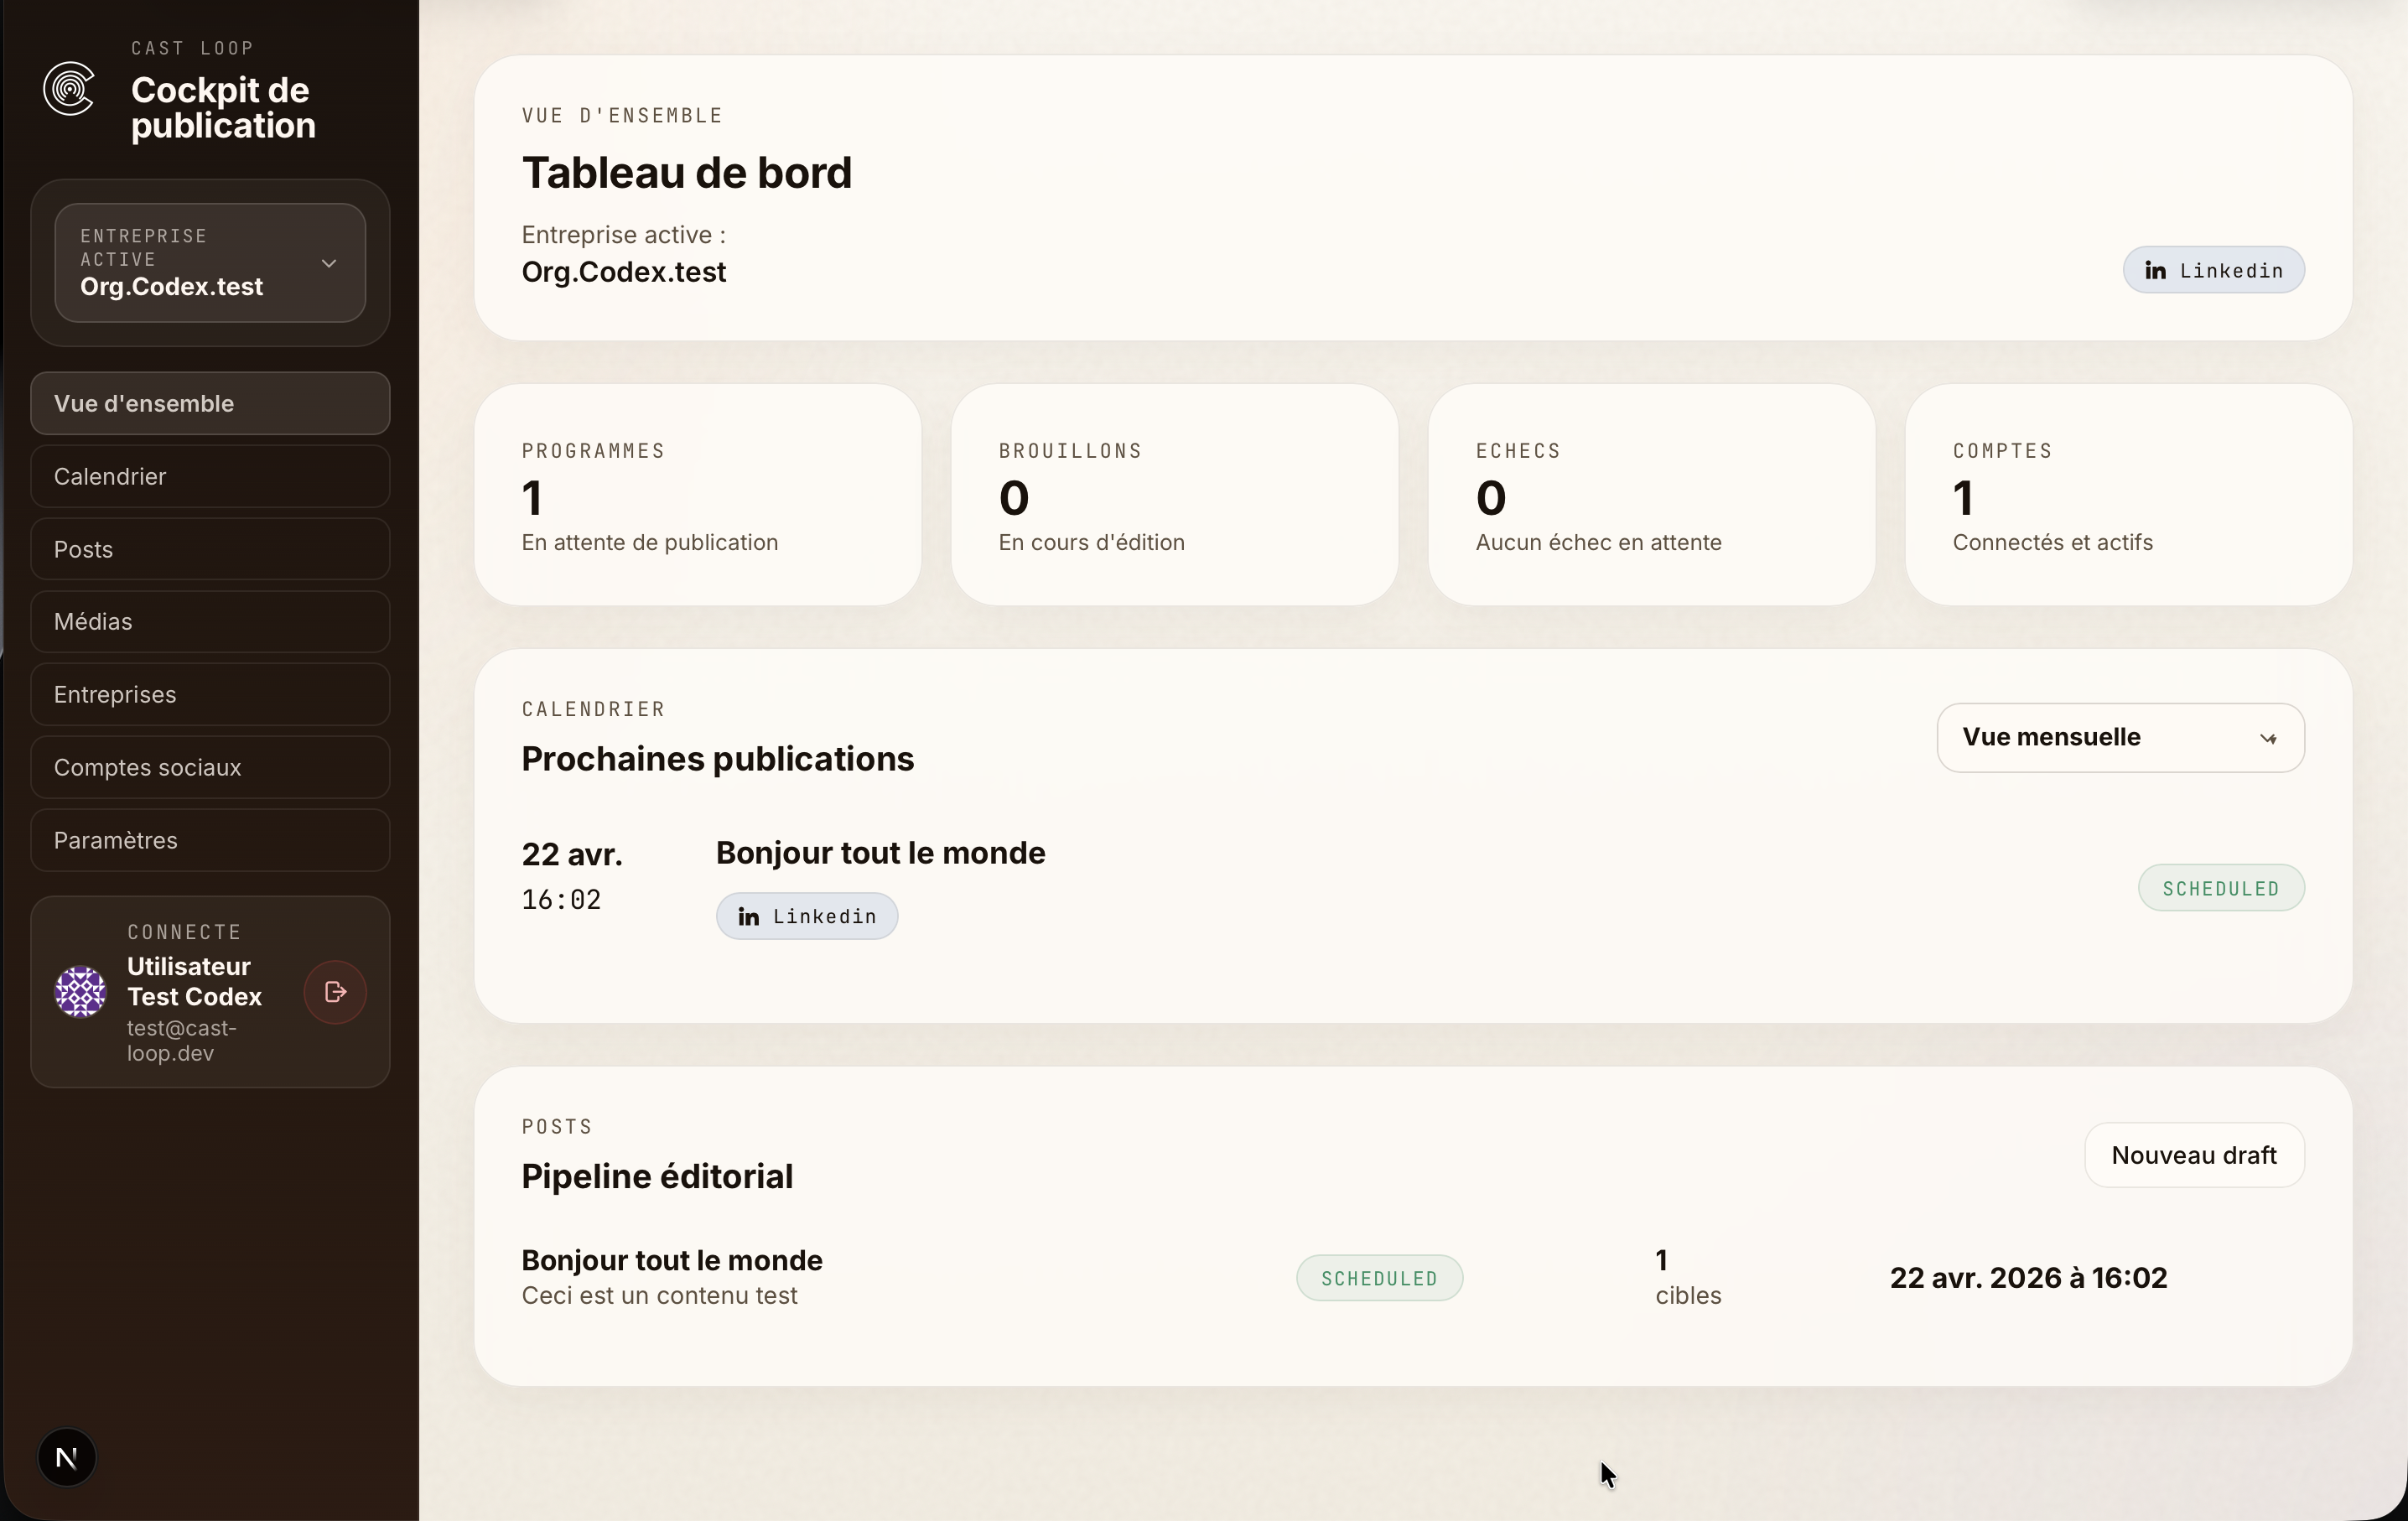
Task: Click the LinkedIn chip under Bonjour tout le monde
Action: (x=807, y=916)
